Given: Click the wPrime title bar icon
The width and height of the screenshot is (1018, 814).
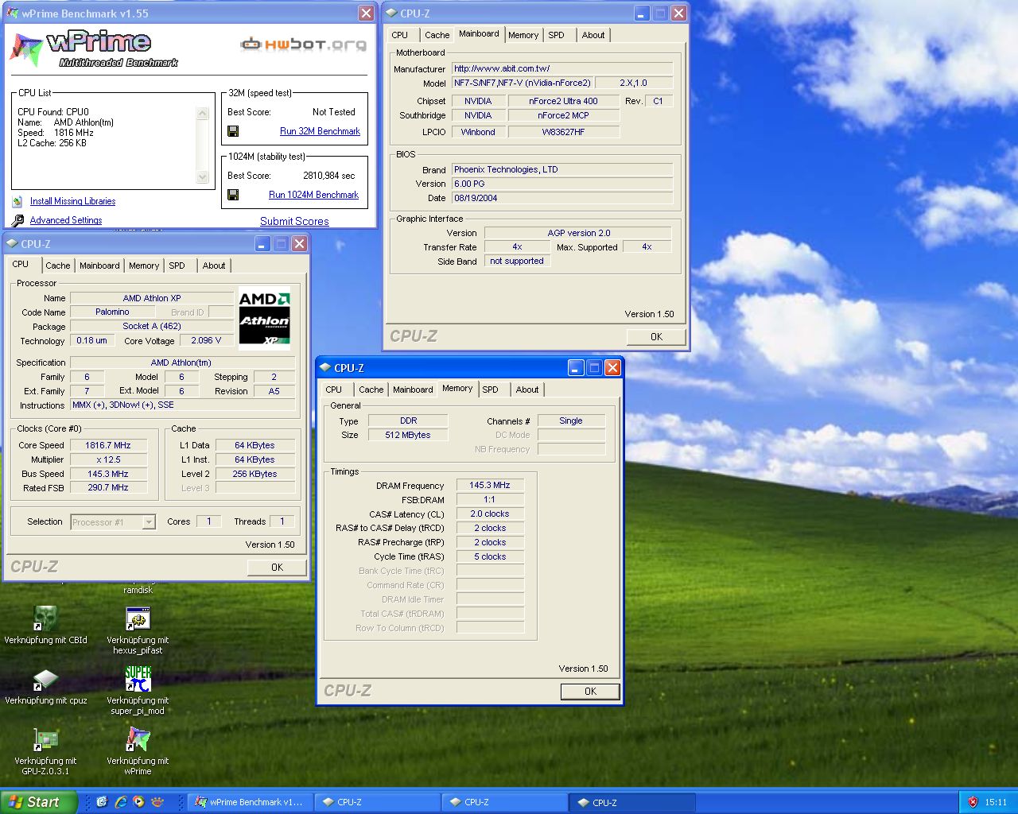Looking at the screenshot, I should 12,13.
